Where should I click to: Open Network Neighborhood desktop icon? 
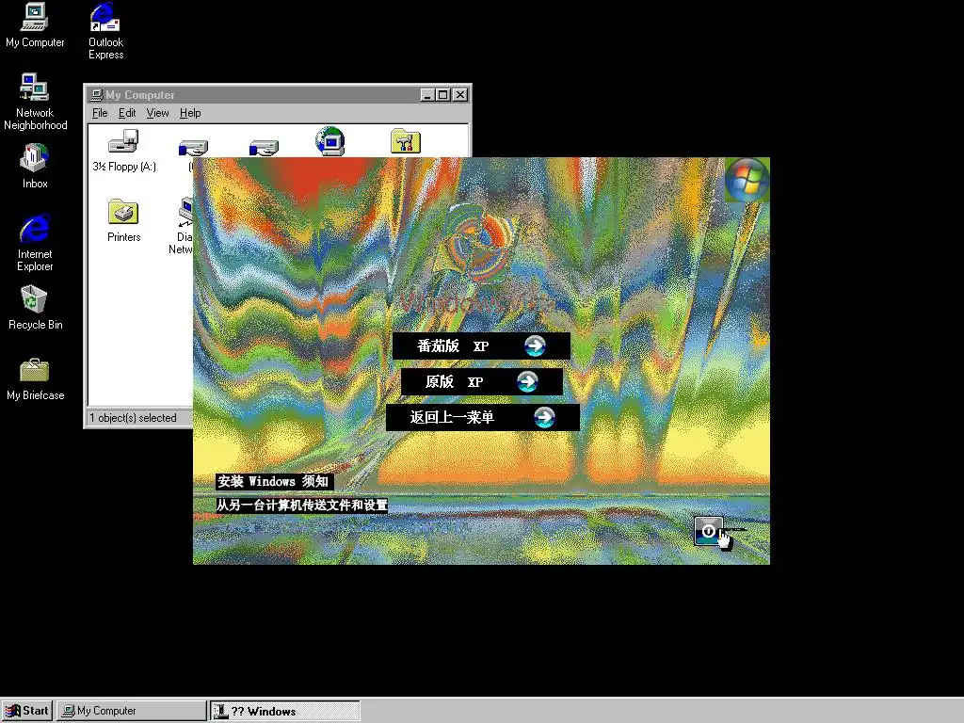pos(35,102)
